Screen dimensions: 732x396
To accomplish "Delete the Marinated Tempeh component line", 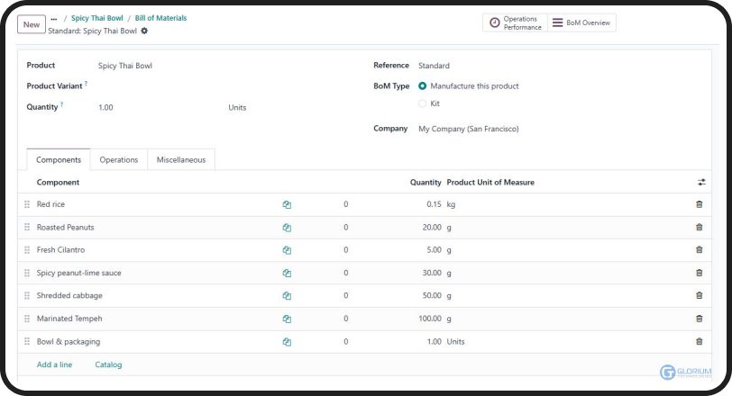I will point(699,319).
